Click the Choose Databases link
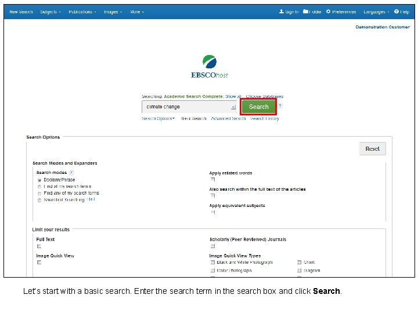The width and height of the screenshot is (418, 313). pyautogui.click(x=265, y=96)
